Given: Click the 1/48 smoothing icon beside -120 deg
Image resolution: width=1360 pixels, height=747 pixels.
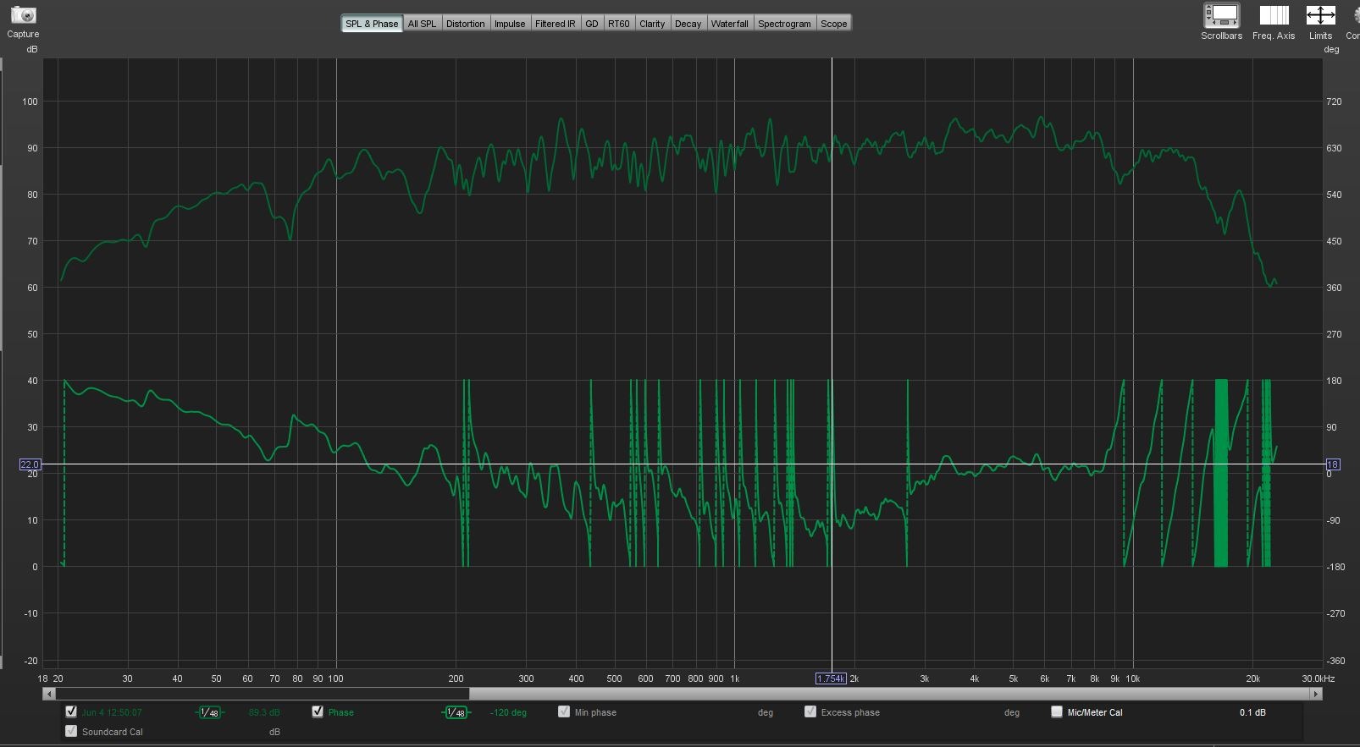Looking at the screenshot, I should (x=456, y=712).
